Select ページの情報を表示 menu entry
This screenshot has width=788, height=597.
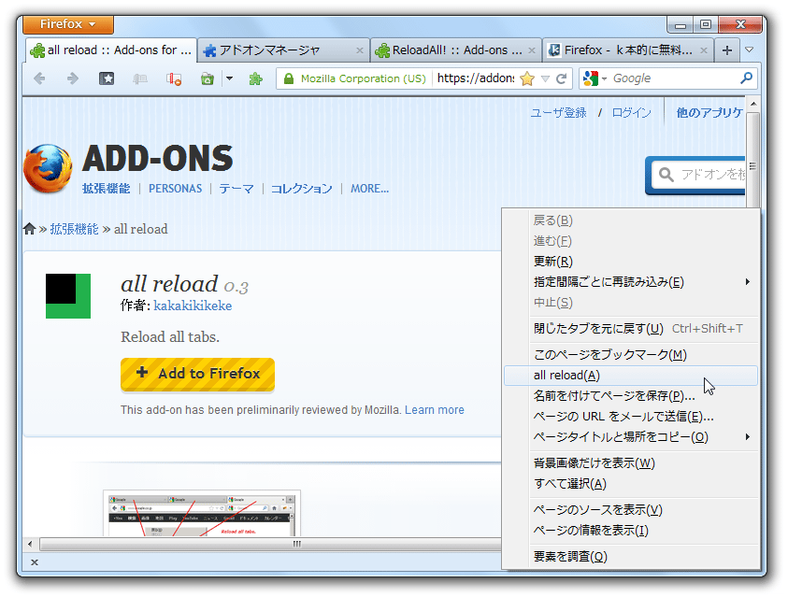click(x=631, y=531)
